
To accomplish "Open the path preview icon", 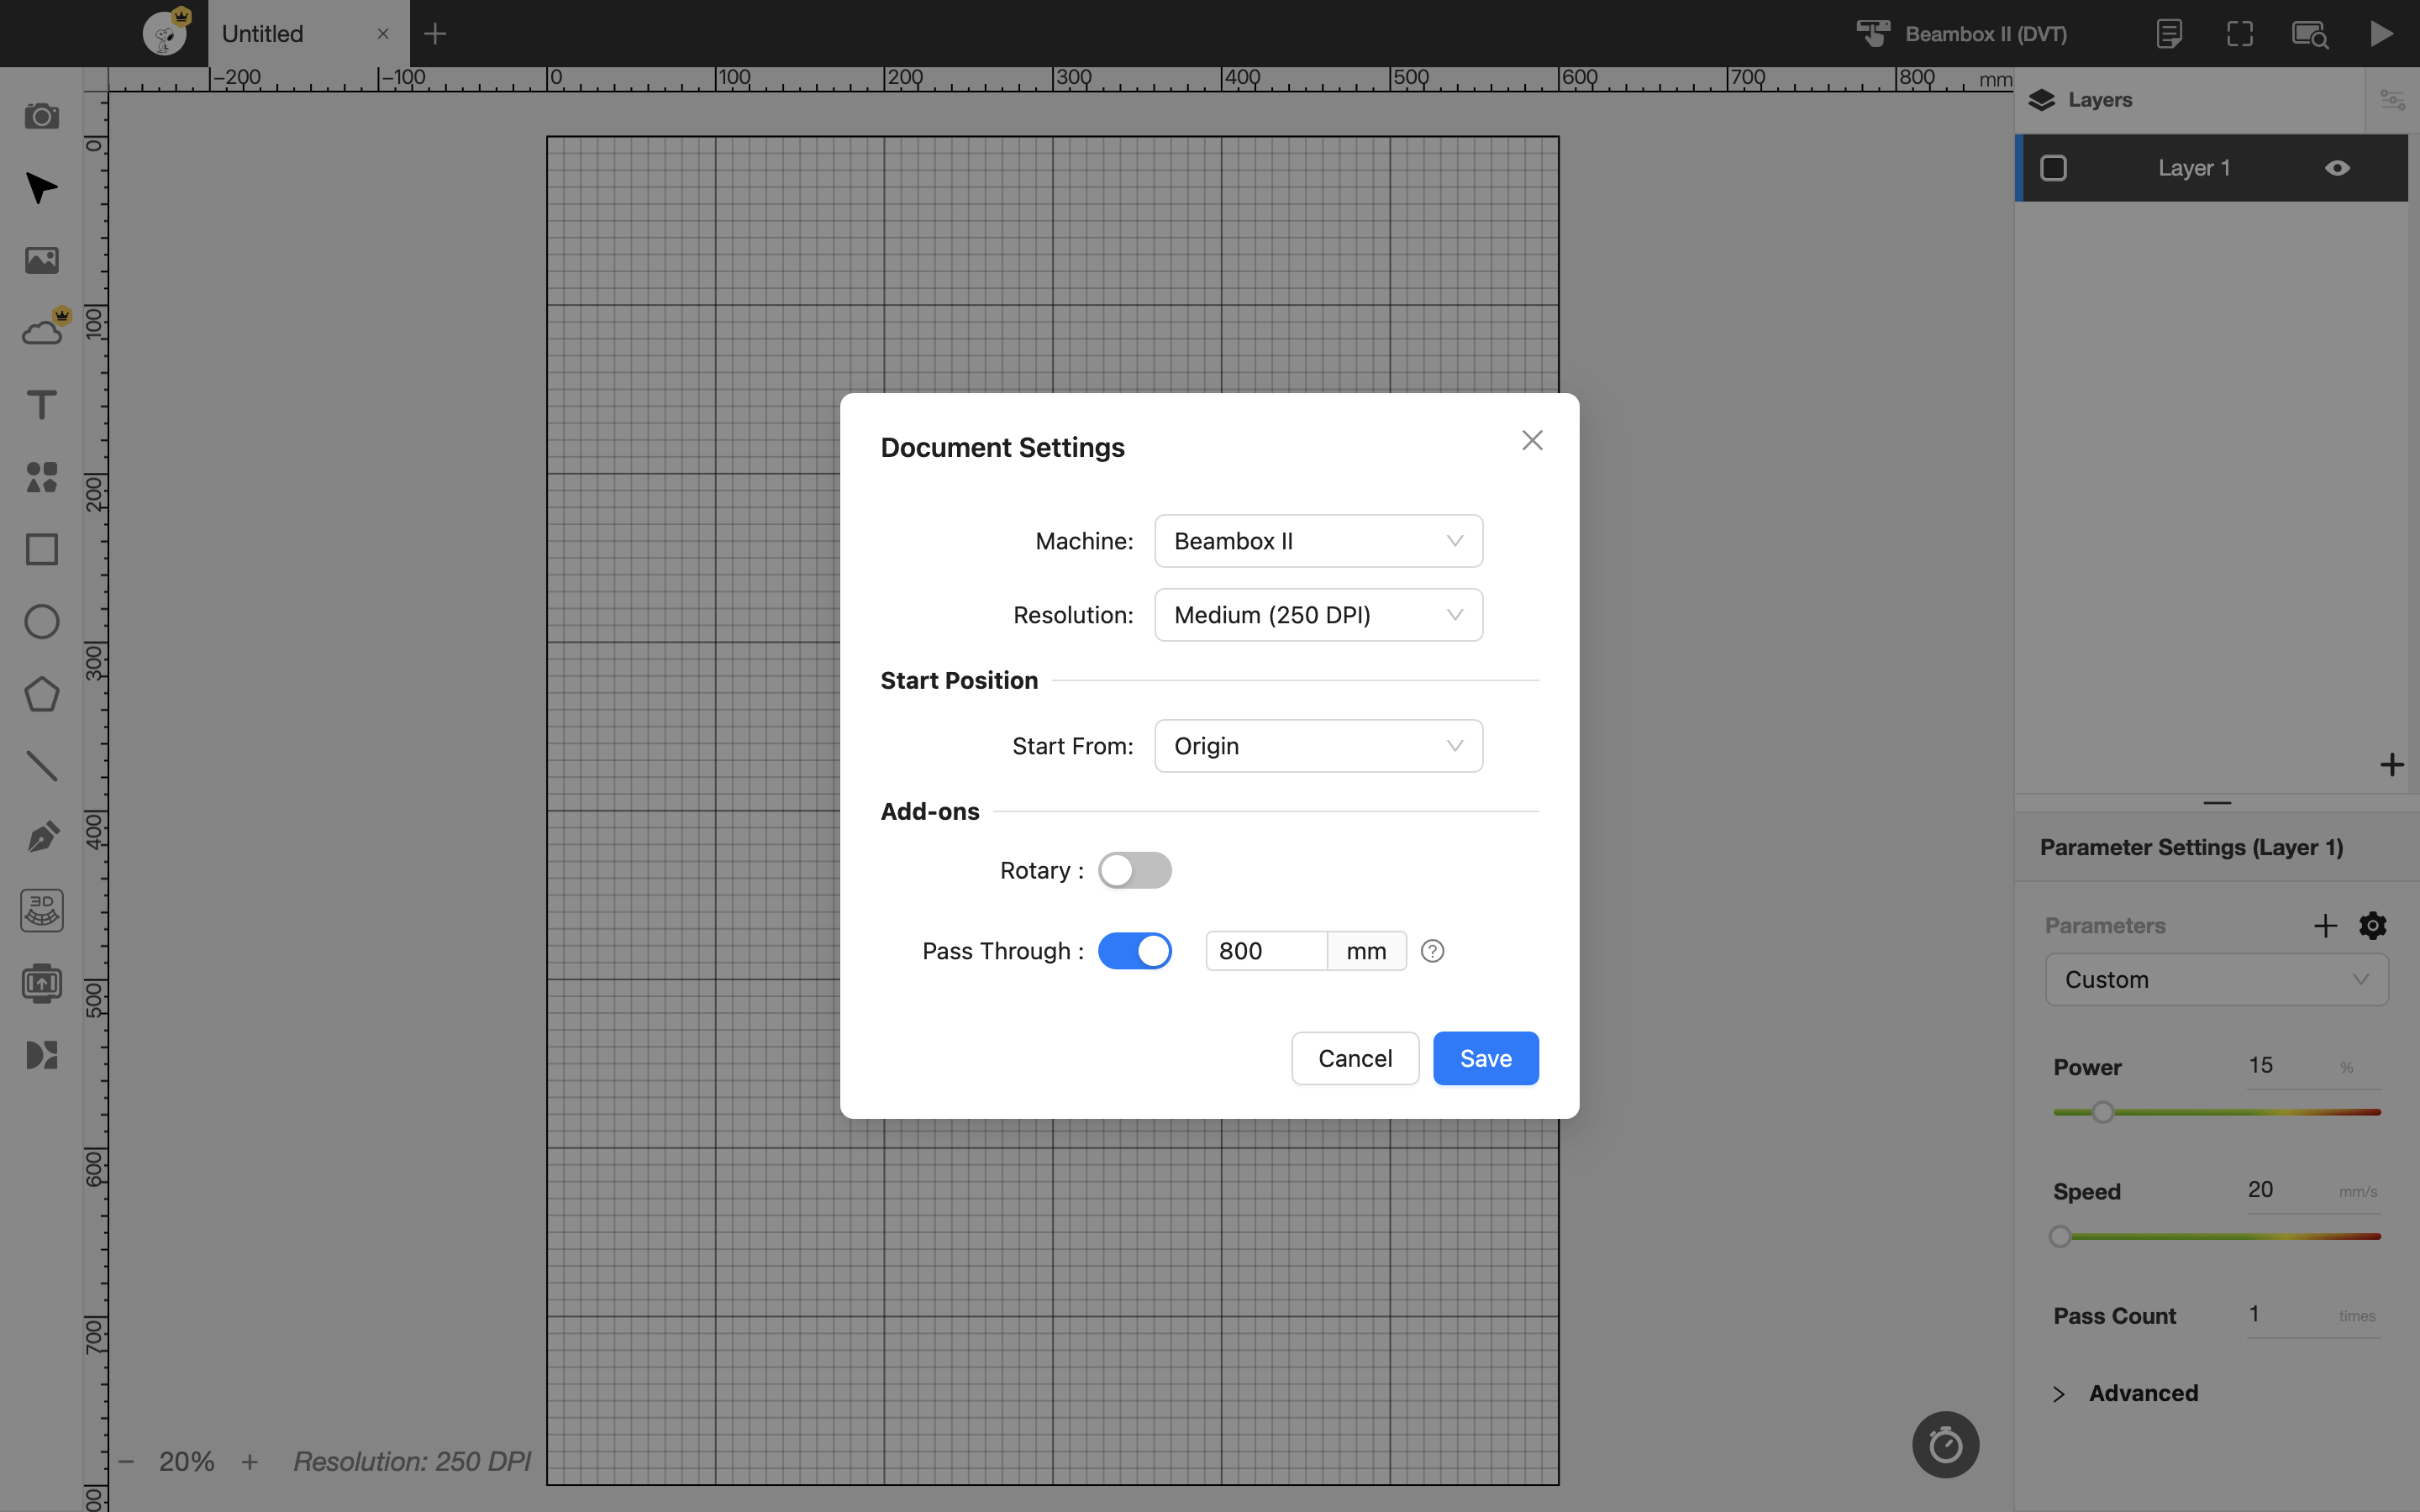I will pos(2310,34).
